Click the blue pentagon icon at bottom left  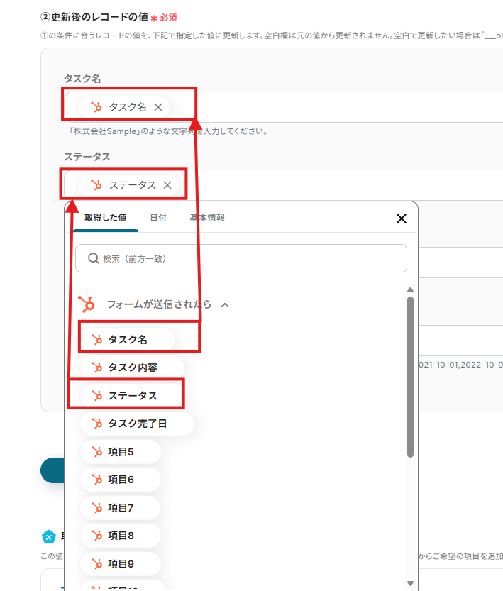pos(49,536)
